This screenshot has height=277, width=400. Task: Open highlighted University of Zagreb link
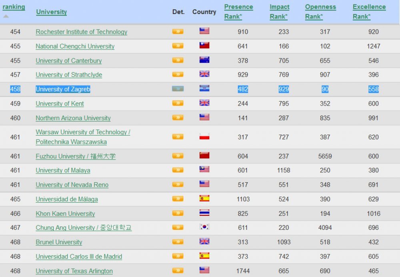tap(63, 89)
